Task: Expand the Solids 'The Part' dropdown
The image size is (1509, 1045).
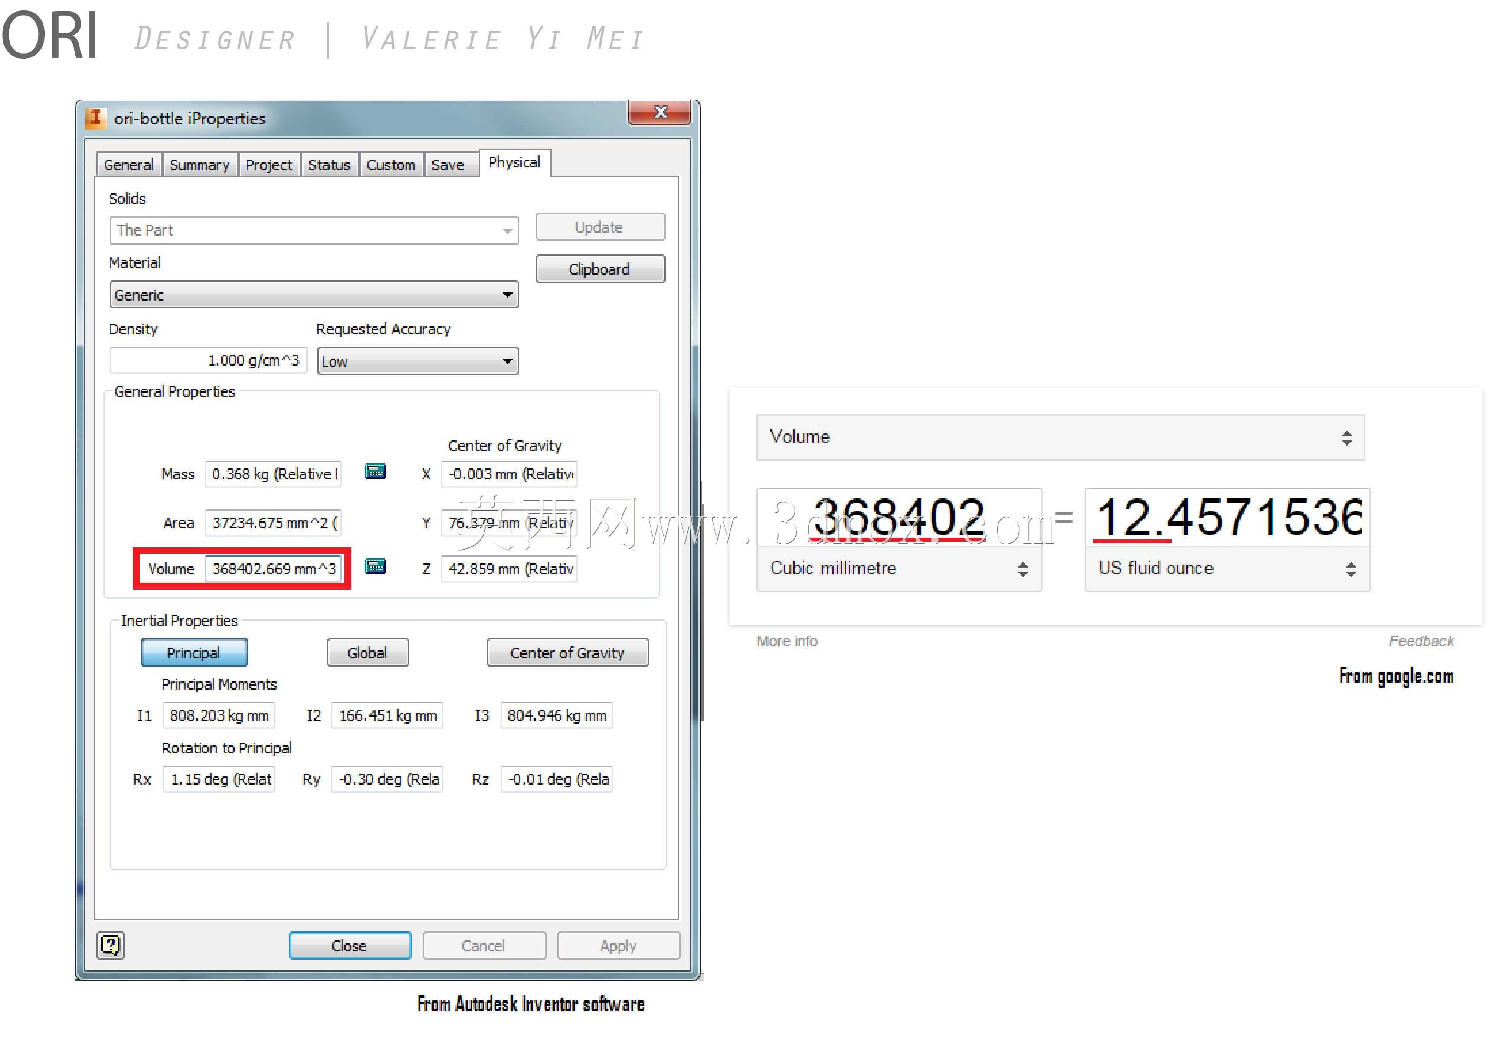Action: coord(314,230)
